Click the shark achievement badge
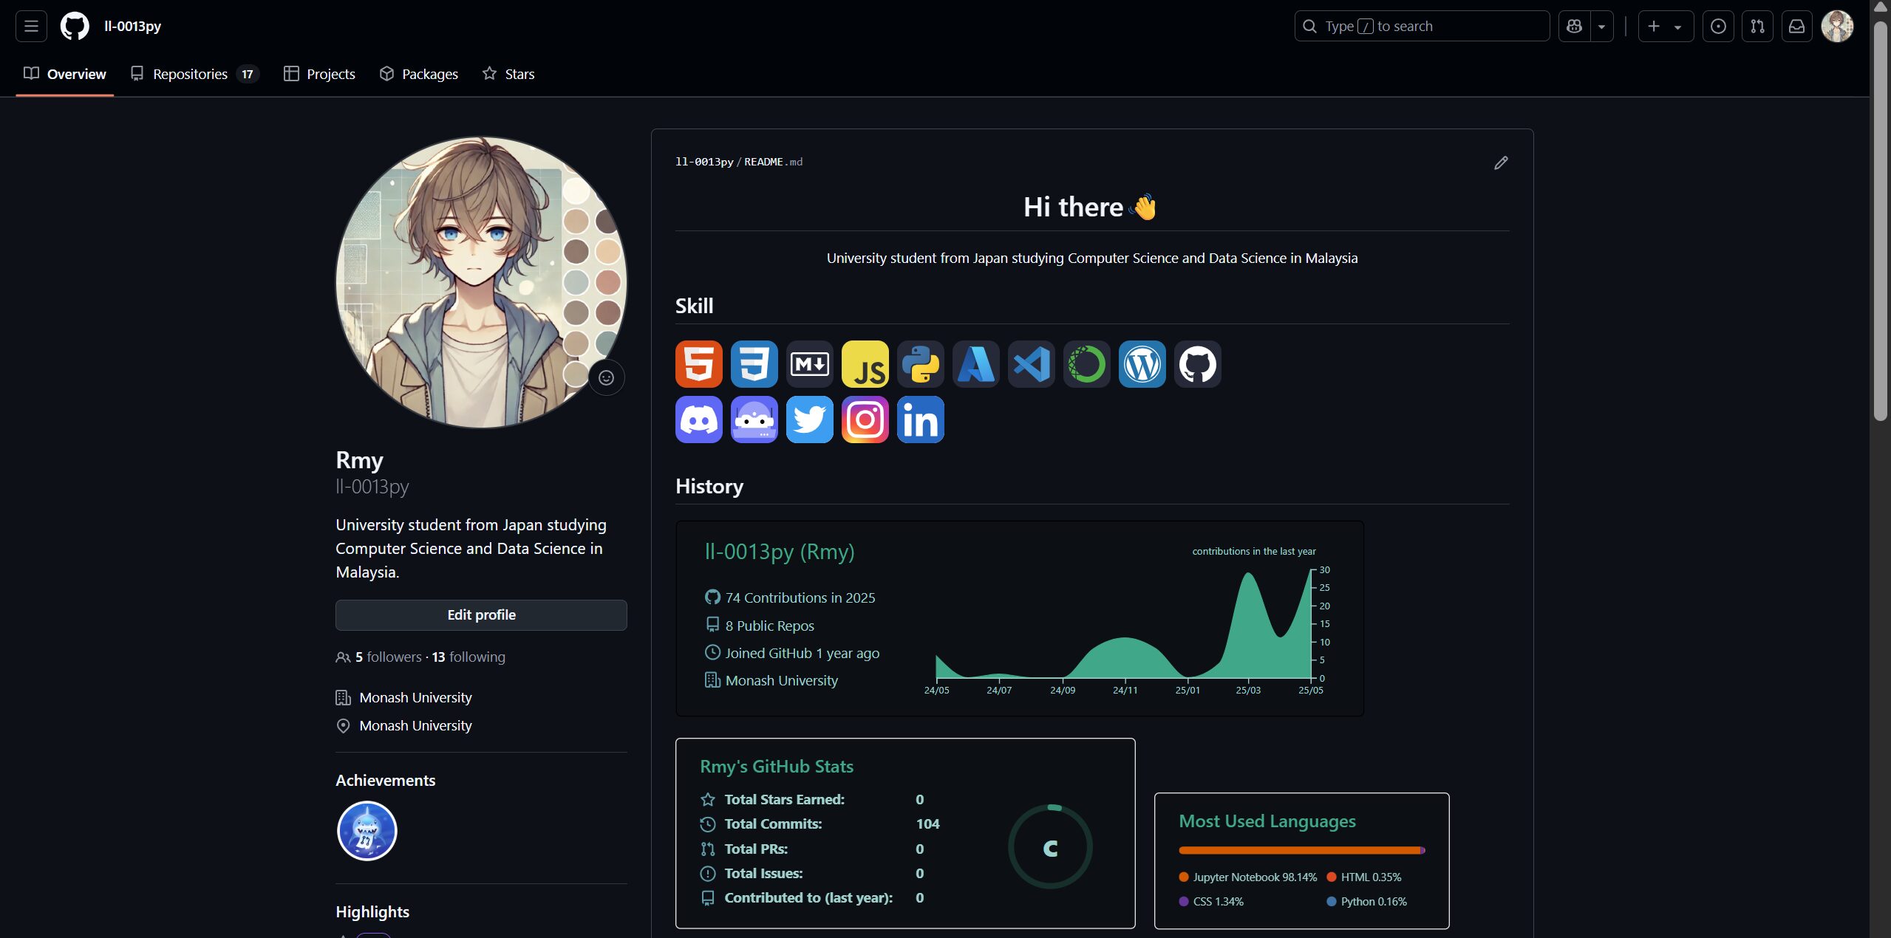 (x=367, y=830)
